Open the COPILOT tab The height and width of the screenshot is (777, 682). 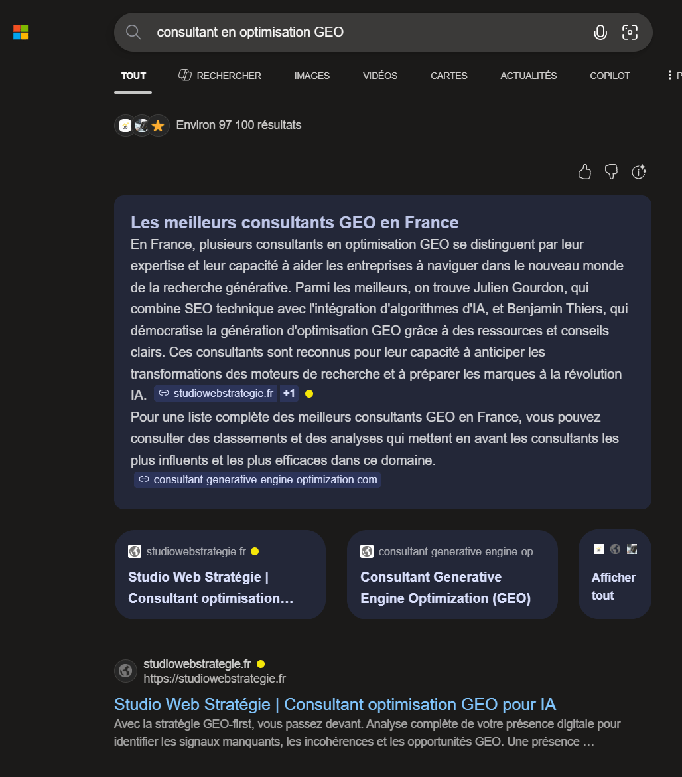610,76
